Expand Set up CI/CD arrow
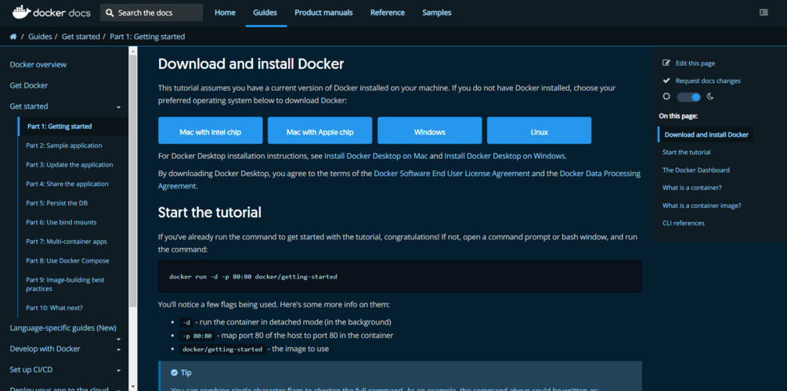 (x=118, y=371)
